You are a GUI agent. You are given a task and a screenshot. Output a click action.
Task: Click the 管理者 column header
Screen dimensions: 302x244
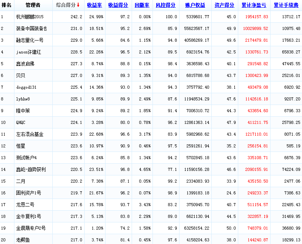pyautogui.click(x=33, y=5)
